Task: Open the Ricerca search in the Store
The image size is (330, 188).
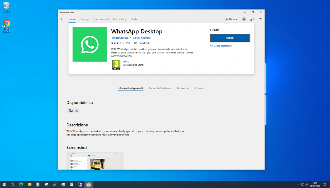Action: click(231, 19)
